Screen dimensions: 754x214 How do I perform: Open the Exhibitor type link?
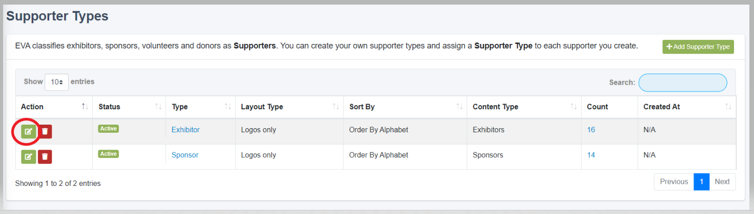[x=186, y=130]
